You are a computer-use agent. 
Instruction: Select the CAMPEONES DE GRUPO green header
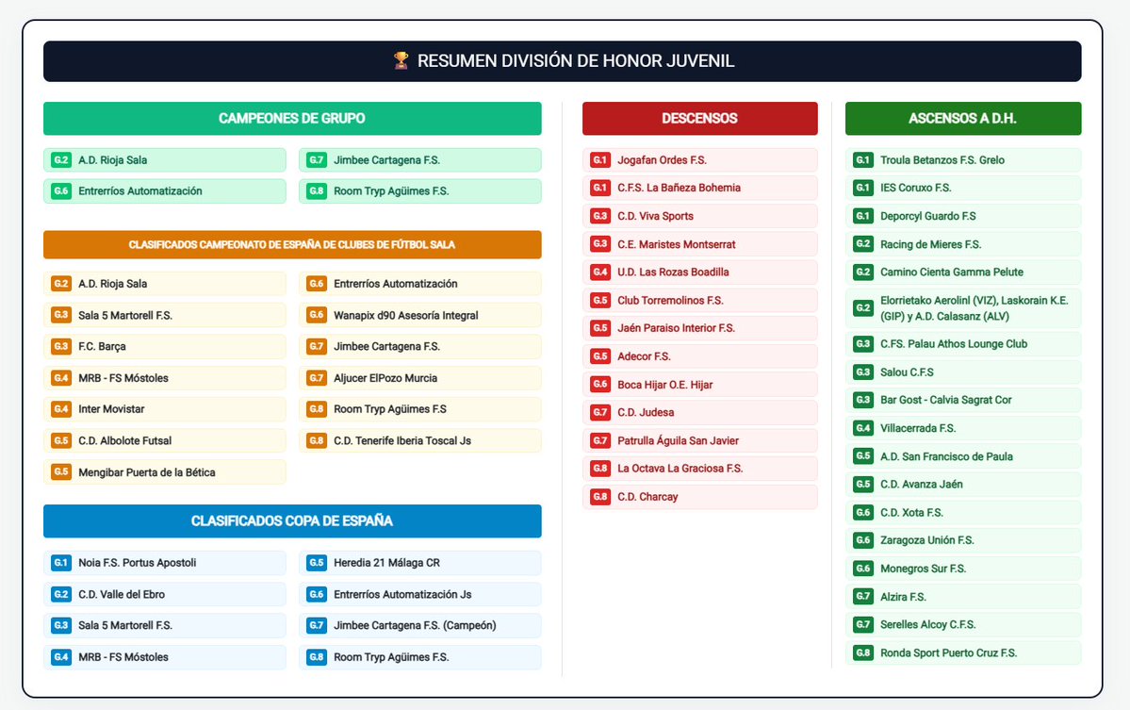point(292,118)
